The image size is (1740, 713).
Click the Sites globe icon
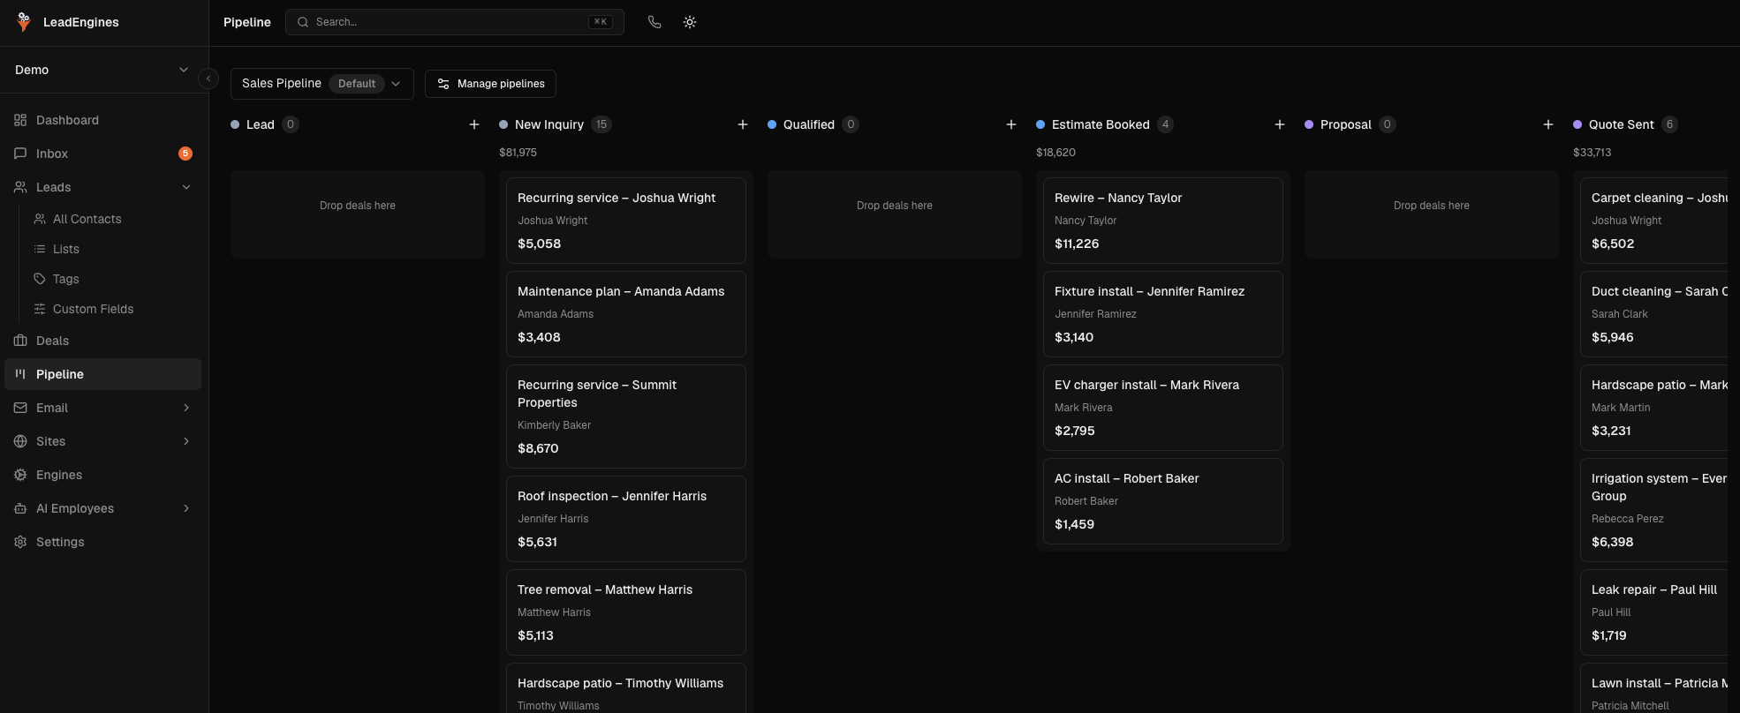coord(20,441)
